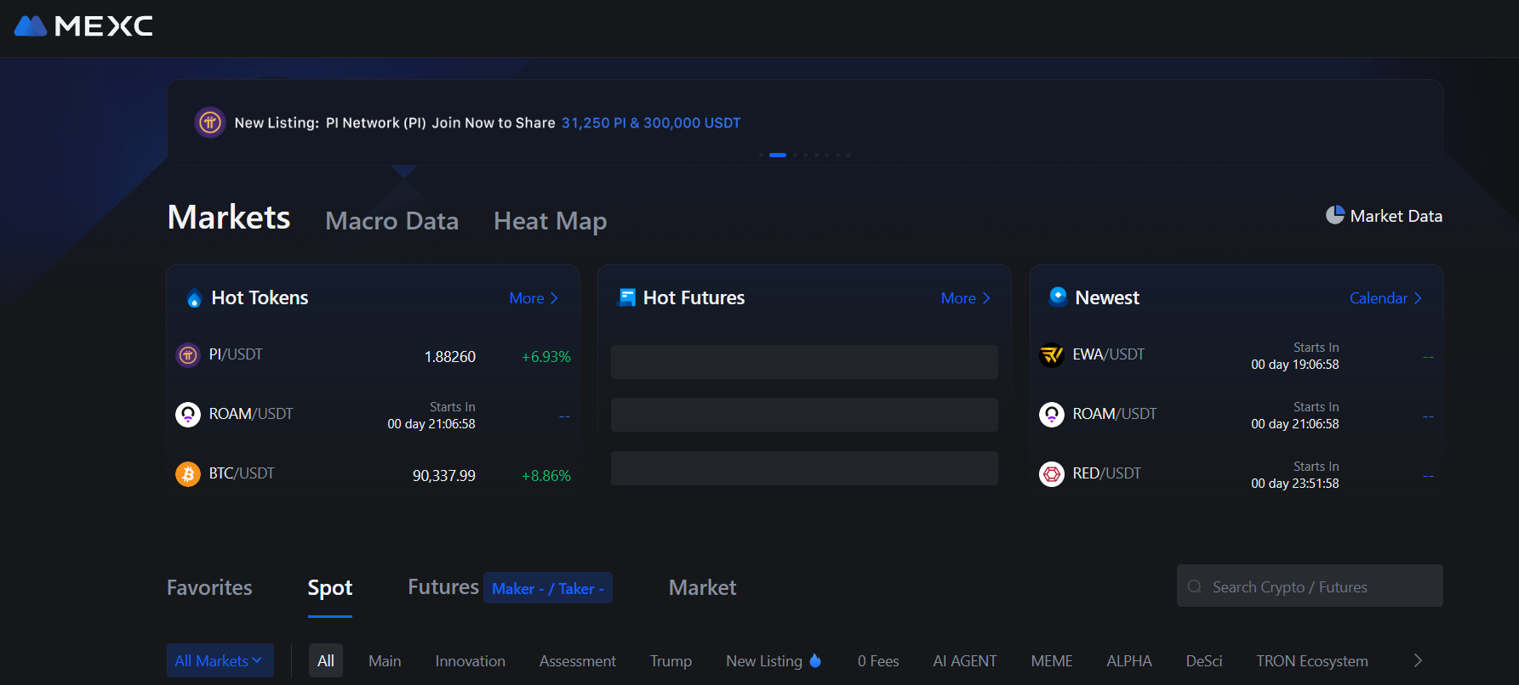Select the AI AGENT category filter
Image resolution: width=1519 pixels, height=685 pixels.
coord(965,660)
